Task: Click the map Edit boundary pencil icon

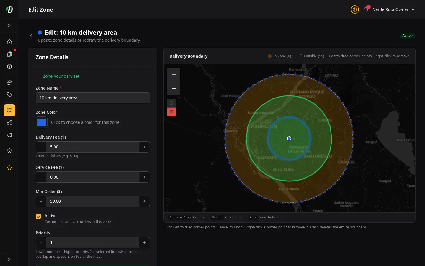Action: tap(171, 103)
